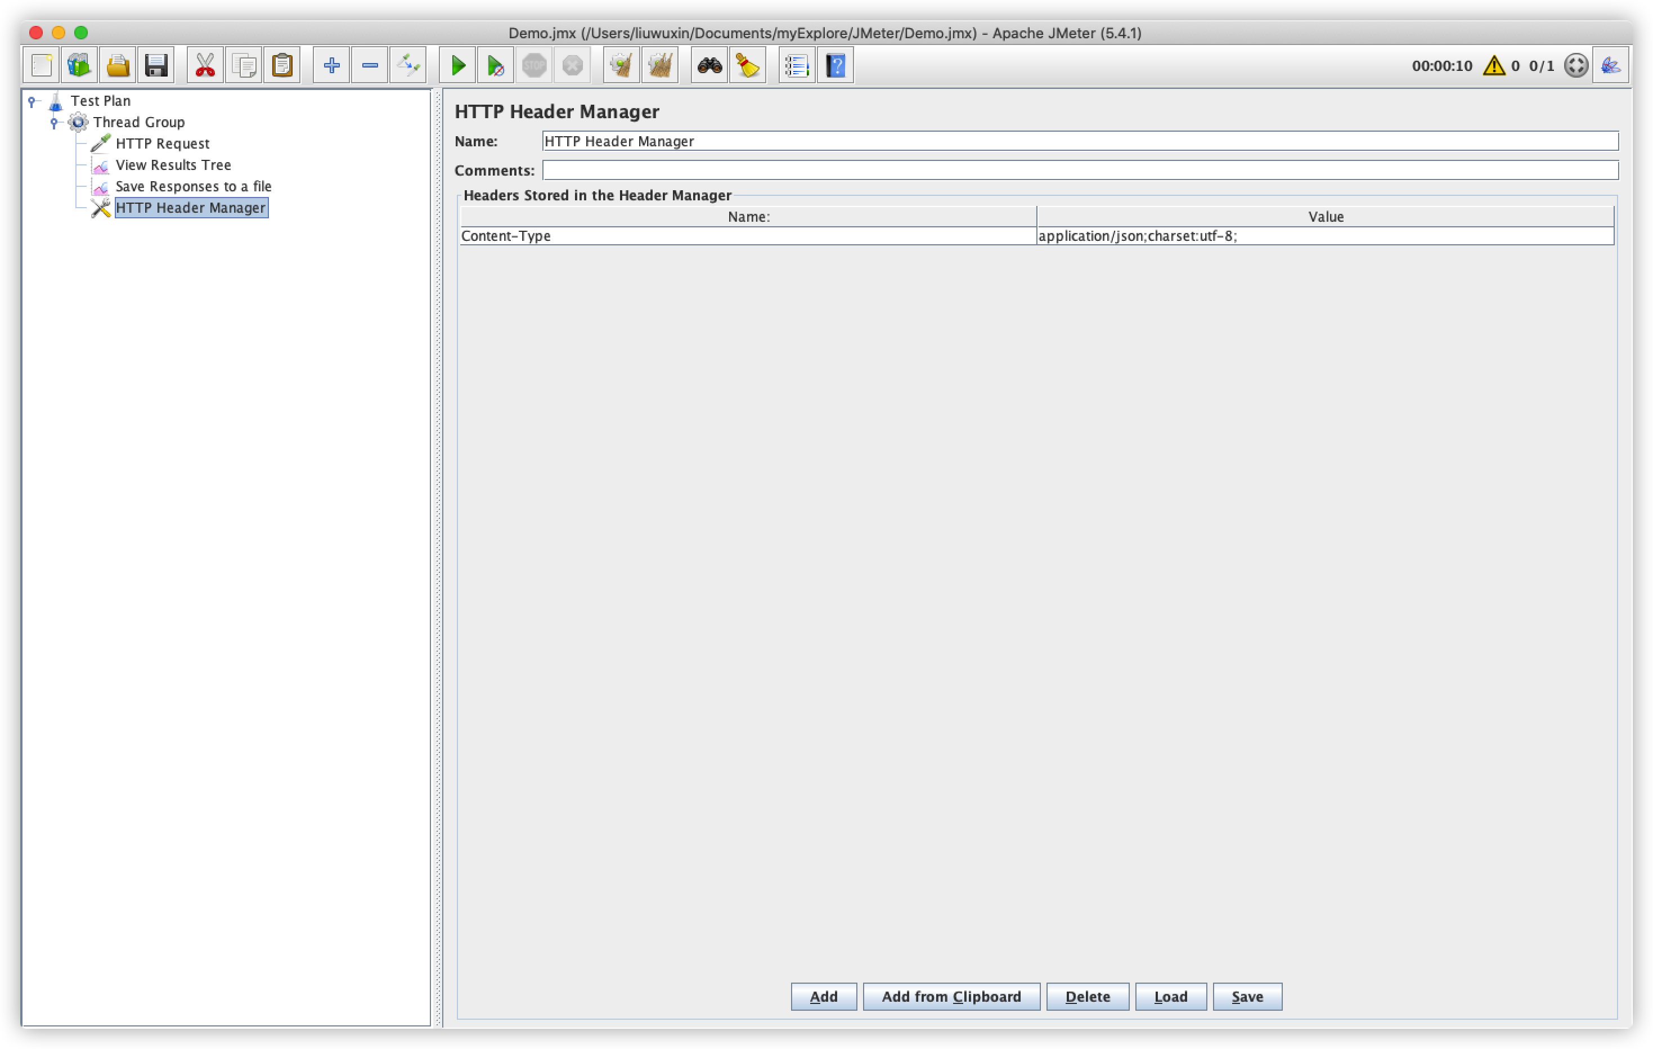Open the Search binoculars icon
This screenshot has width=1653, height=1049.
click(x=709, y=66)
